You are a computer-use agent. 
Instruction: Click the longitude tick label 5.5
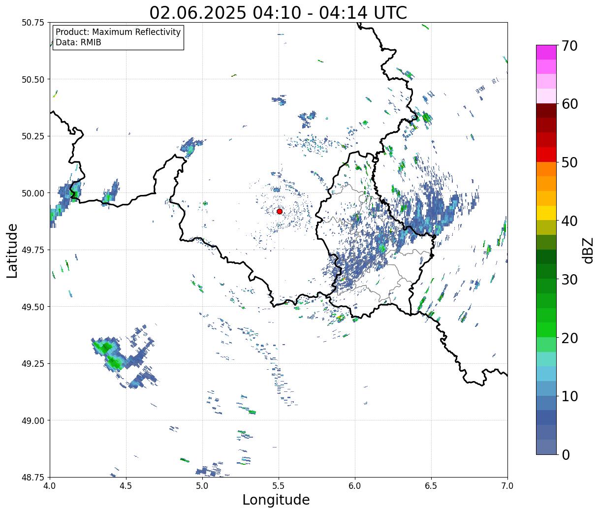pyautogui.click(x=279, y=486)
